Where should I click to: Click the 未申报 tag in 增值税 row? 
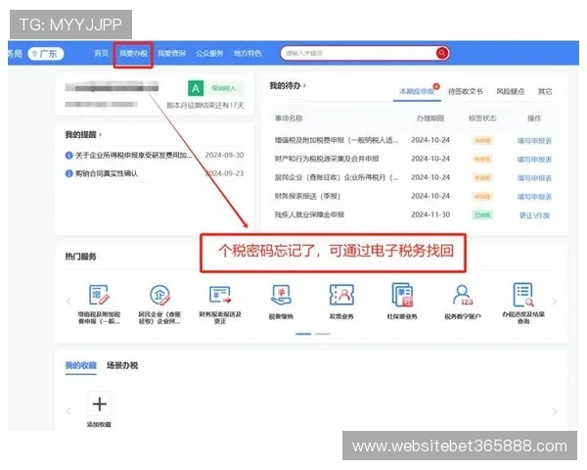[482, 141]
